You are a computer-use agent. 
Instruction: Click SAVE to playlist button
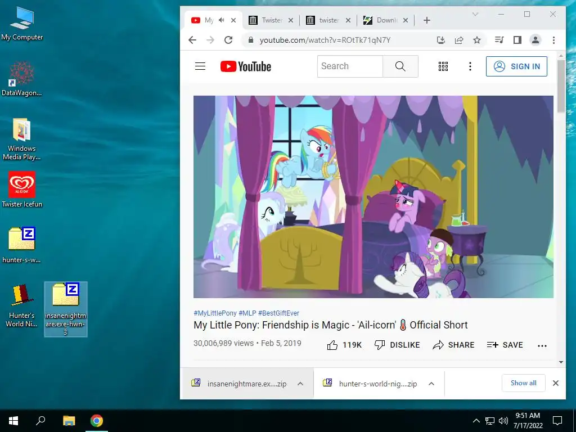505,345
